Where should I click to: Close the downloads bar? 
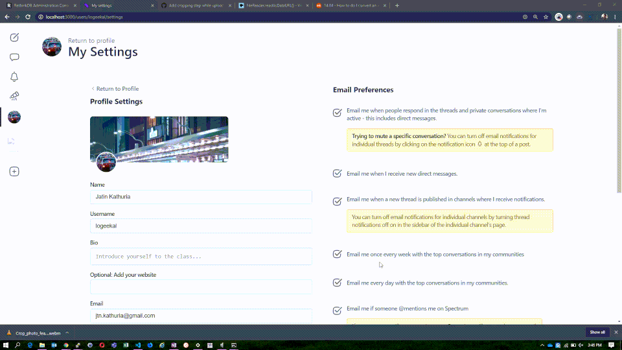click(x=616, y=332)
